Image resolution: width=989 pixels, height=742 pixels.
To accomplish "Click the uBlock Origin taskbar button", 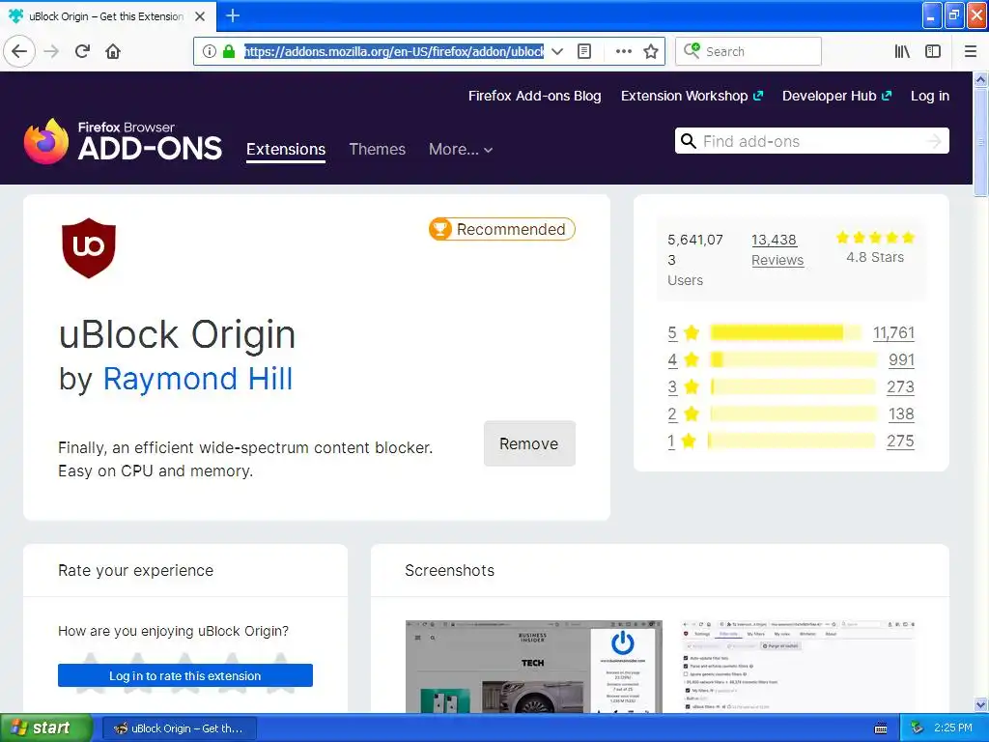I will [x=179, y=728].
